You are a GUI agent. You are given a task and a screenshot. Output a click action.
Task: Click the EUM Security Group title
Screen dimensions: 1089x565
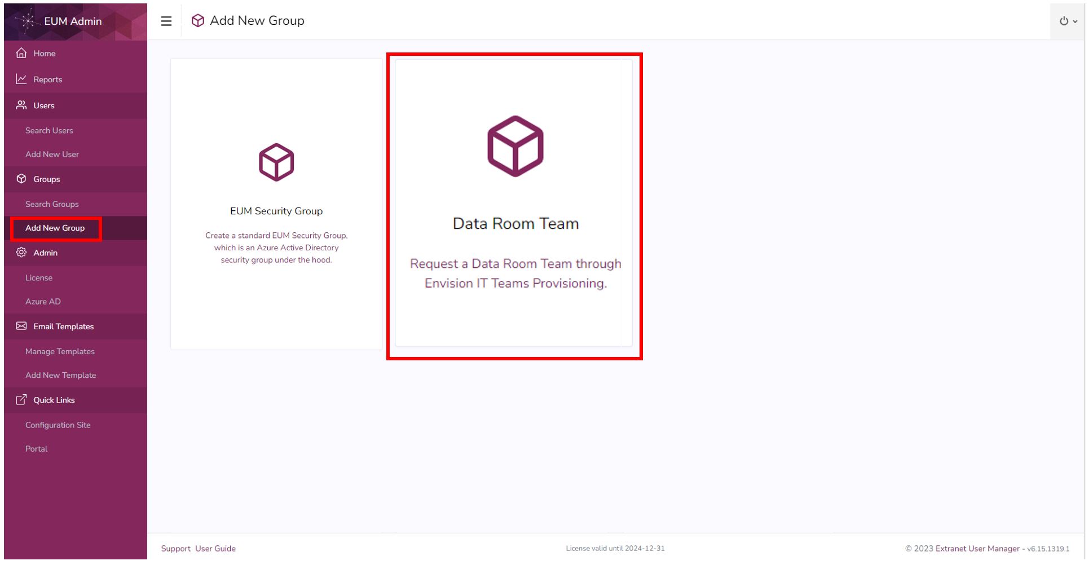point(276,211)
